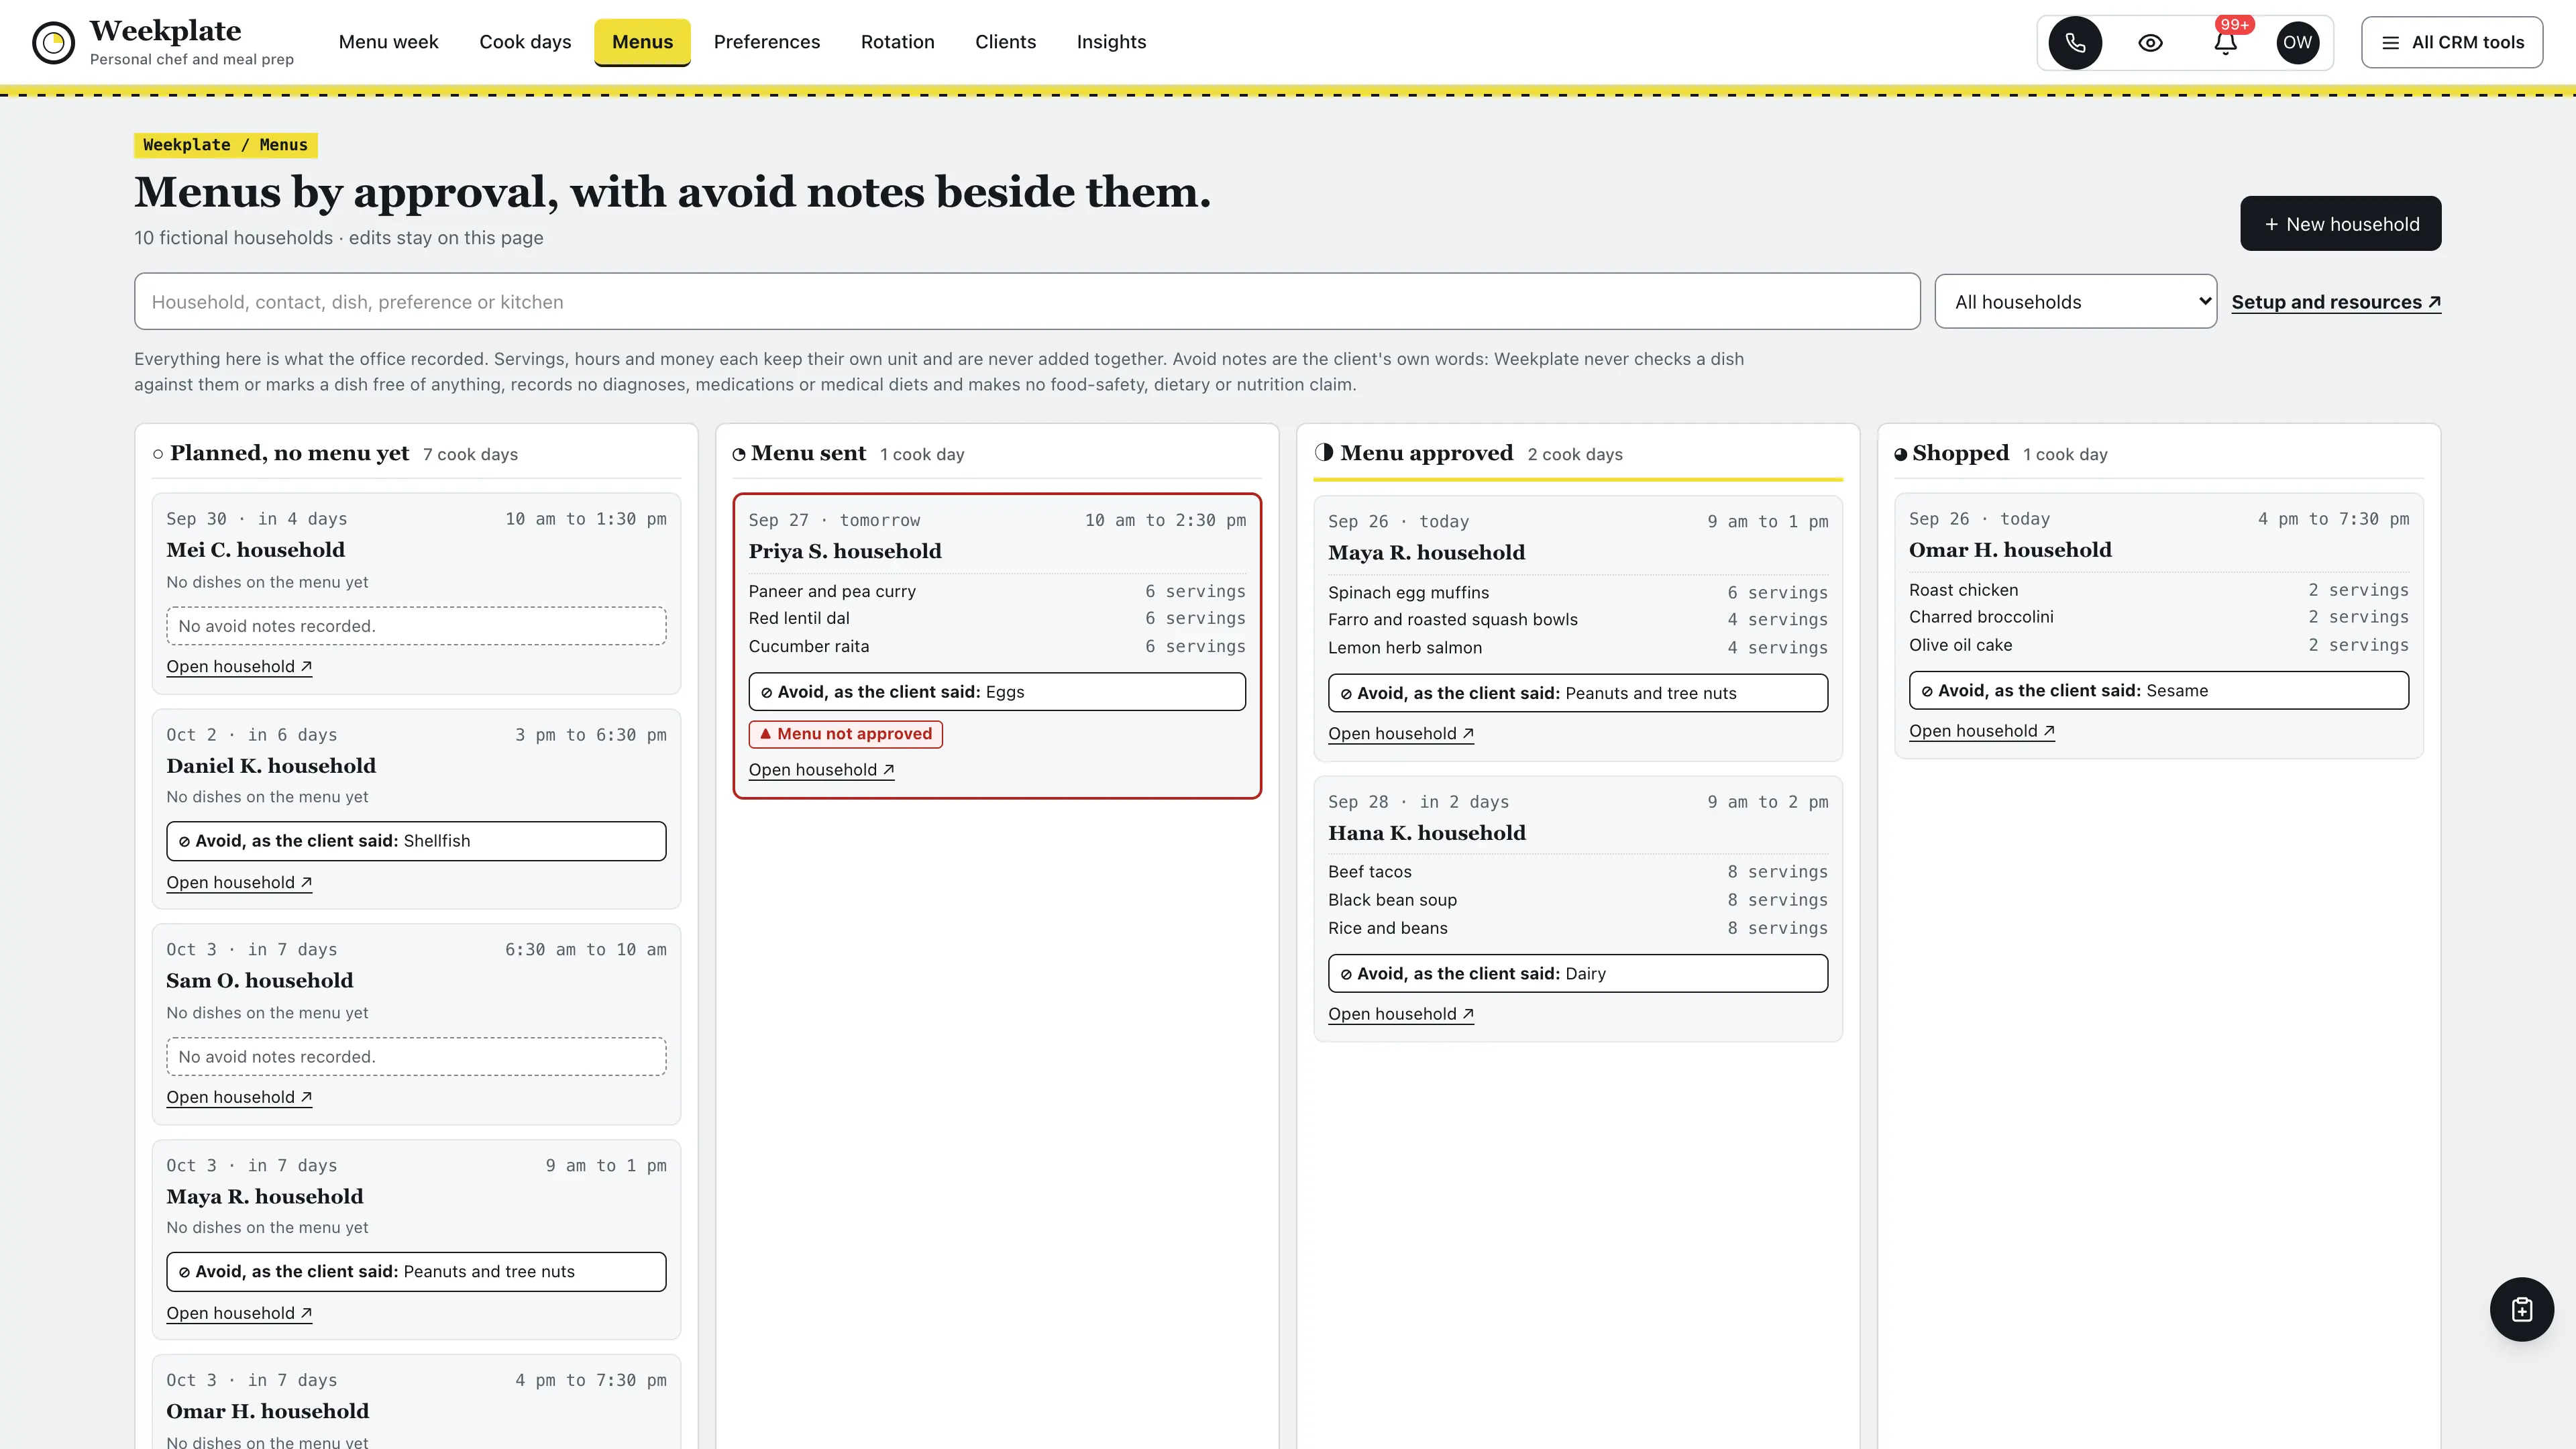Viewport: 2576px width, 1449px height.
Task: Open household for Hana K.
Action: pos(1401,1014)
